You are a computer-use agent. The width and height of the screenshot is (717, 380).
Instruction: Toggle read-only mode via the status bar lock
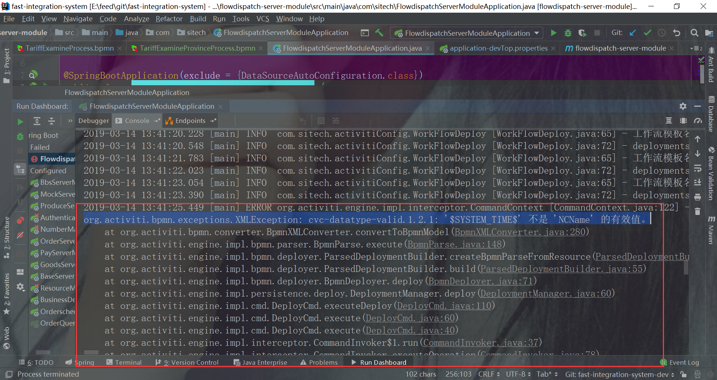684,374
